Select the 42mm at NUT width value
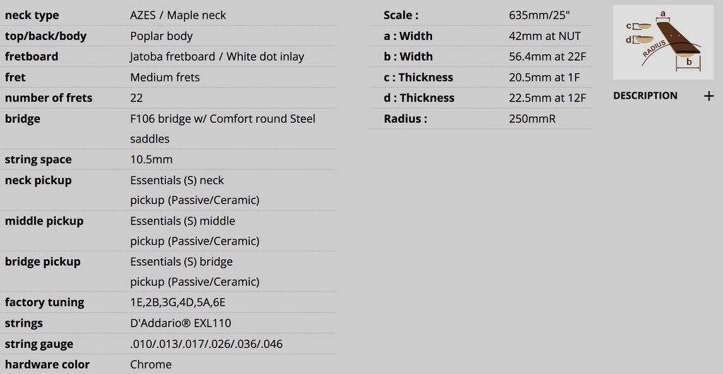The image size is (723, 374). tap(545, 36)
